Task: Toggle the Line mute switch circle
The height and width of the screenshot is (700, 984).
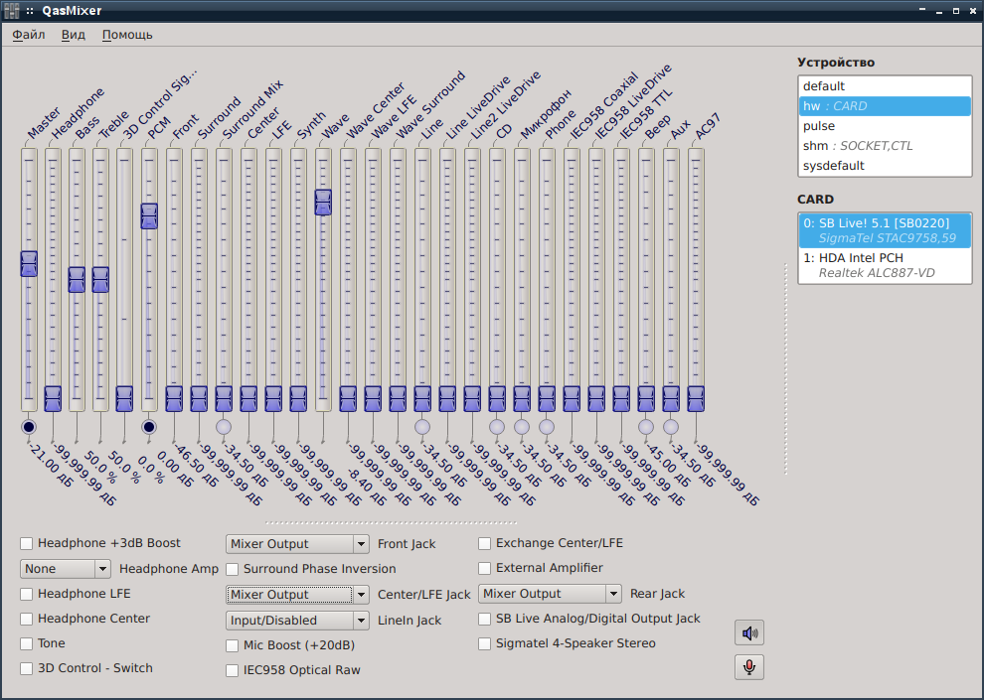Action: tap(422, 427)
